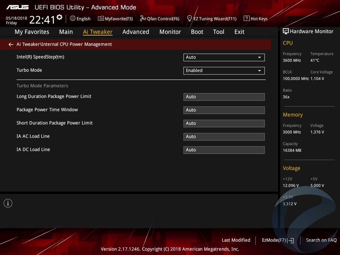Switch to the Advanced tab
340x255 pixels.
[x=135, y=32]
